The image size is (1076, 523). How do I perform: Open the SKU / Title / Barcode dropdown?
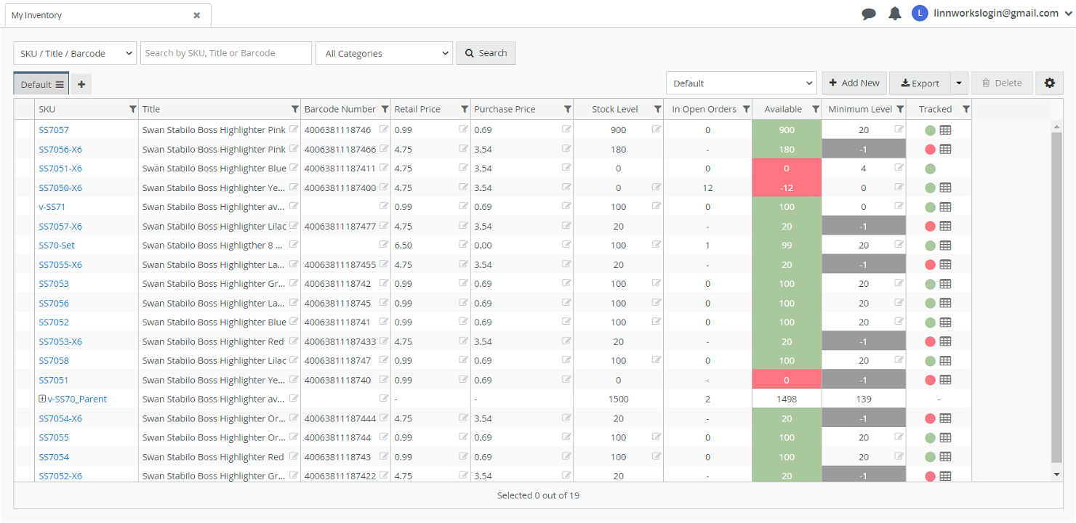pos(75,53)
